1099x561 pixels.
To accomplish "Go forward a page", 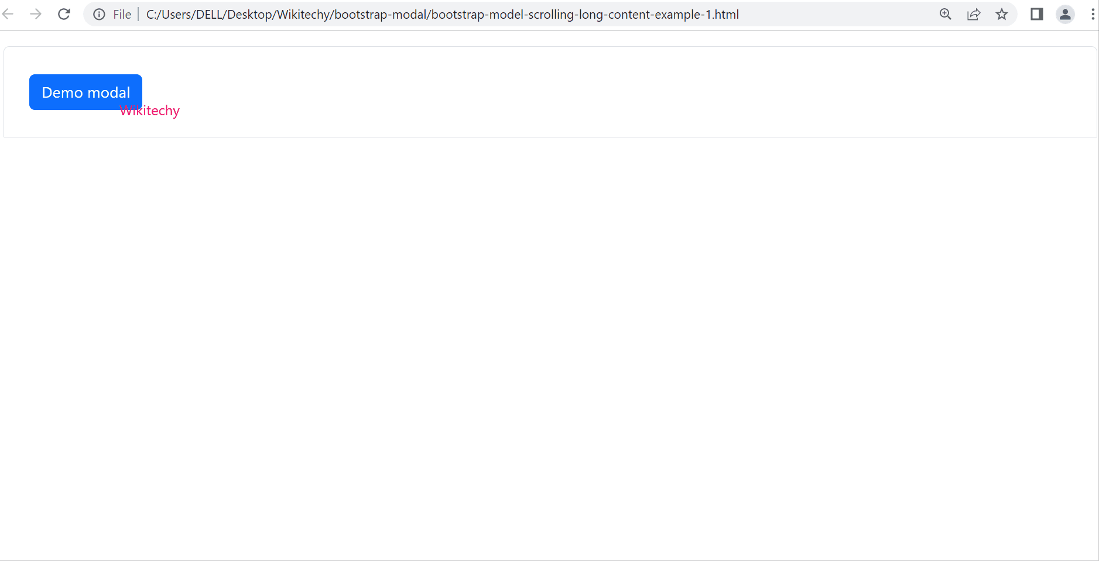I will point(36,14).
